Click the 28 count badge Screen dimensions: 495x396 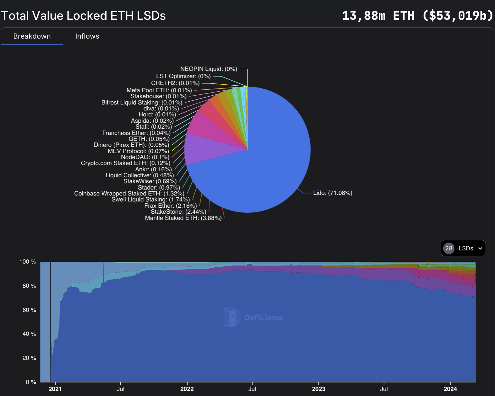coord(449,248)
